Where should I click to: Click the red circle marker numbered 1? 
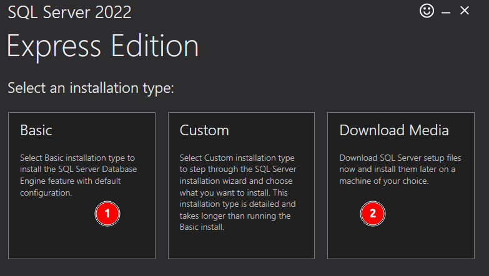tap(107, 214)
